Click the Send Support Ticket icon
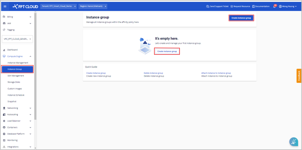 tap(208, 6)
